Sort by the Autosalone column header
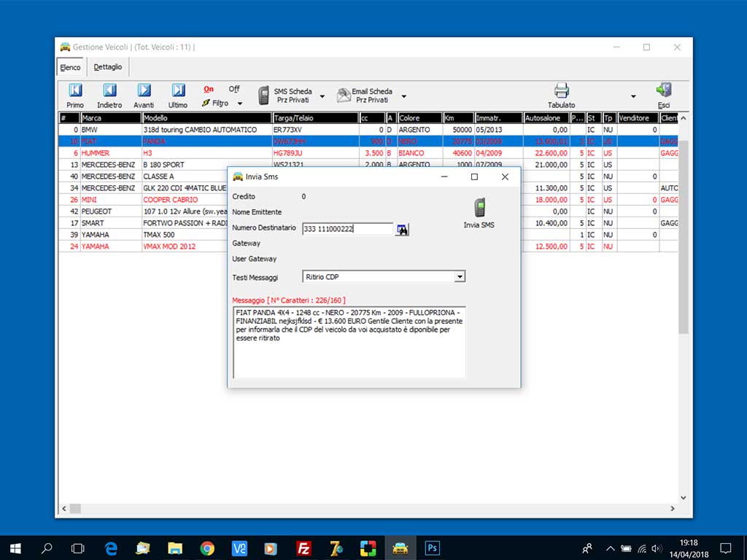 tap(546, 117)
